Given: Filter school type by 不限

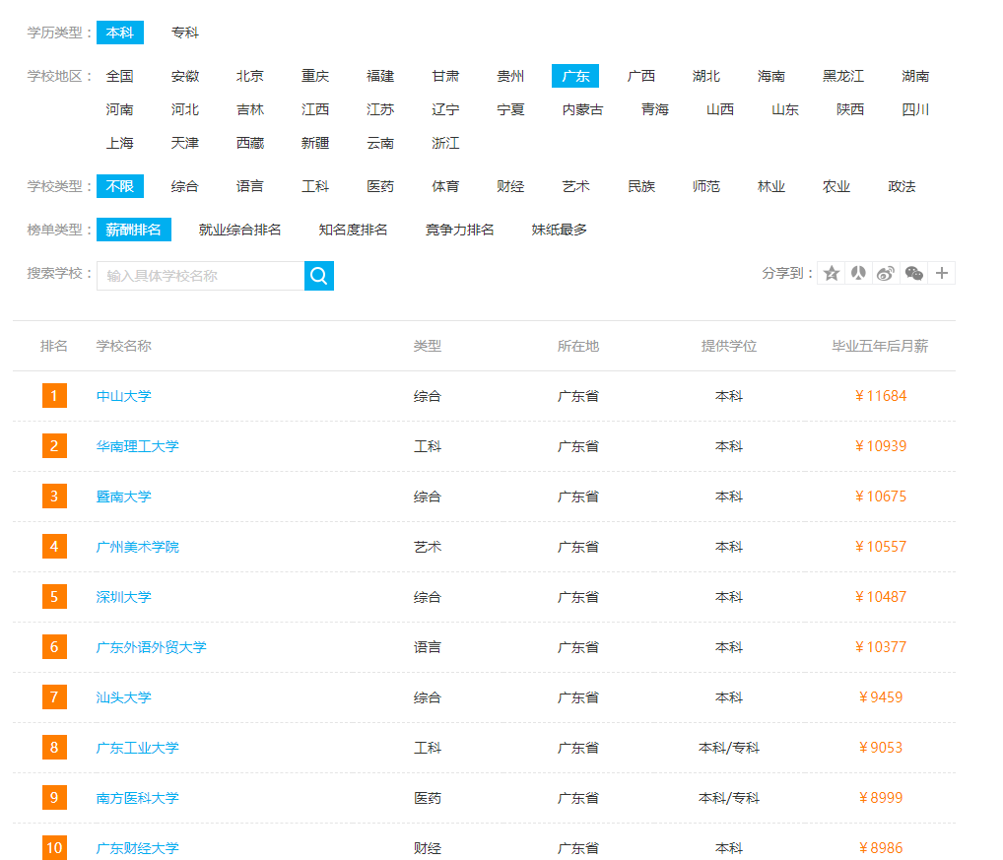Looking at the screenshot, I should tap(119, 186).
